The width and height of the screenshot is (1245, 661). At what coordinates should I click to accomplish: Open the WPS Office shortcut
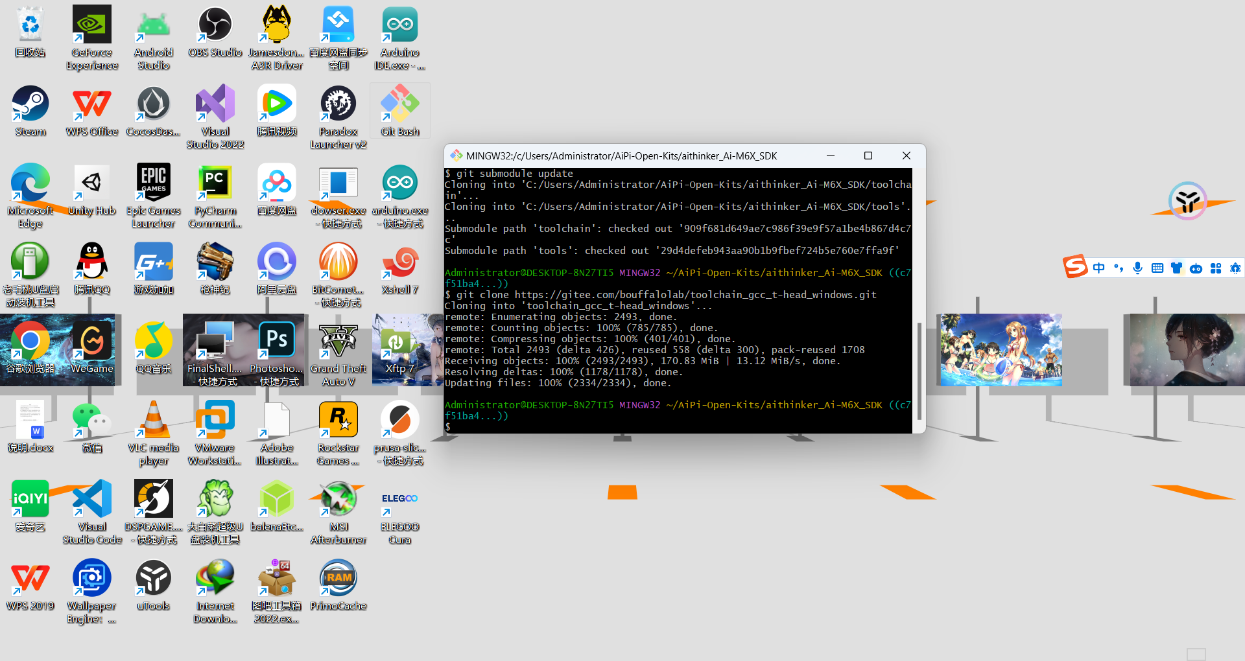click(92, 111)
